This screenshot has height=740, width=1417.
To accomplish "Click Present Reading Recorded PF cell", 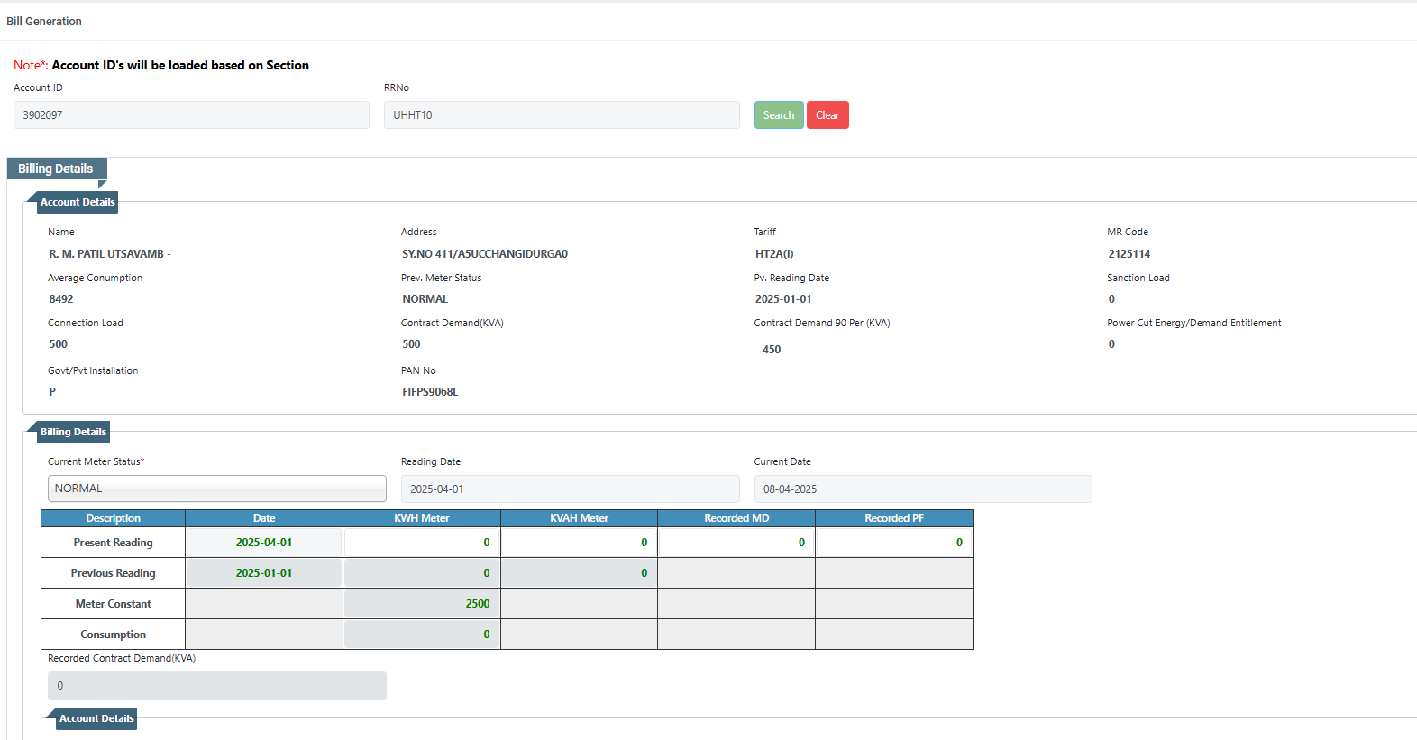I will click(893, 543).
